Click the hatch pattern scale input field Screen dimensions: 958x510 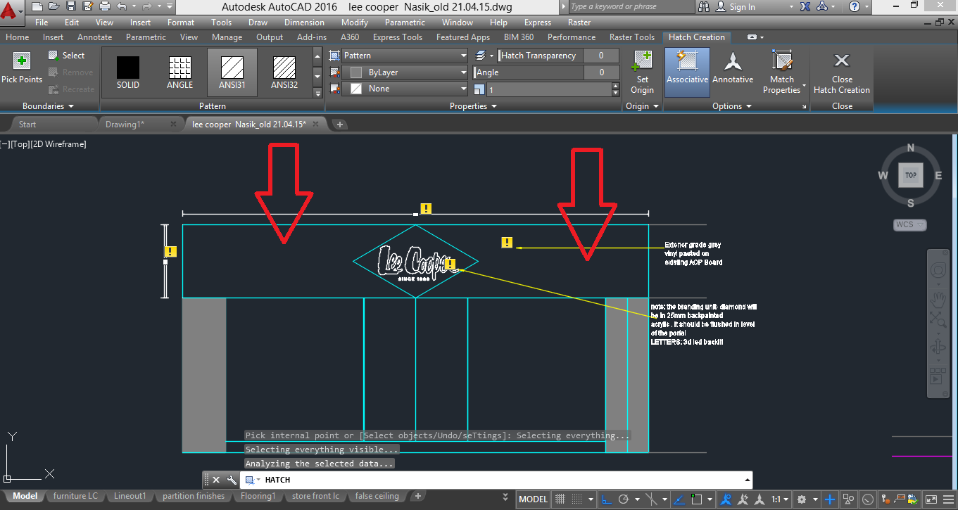(x=548, y=90)
